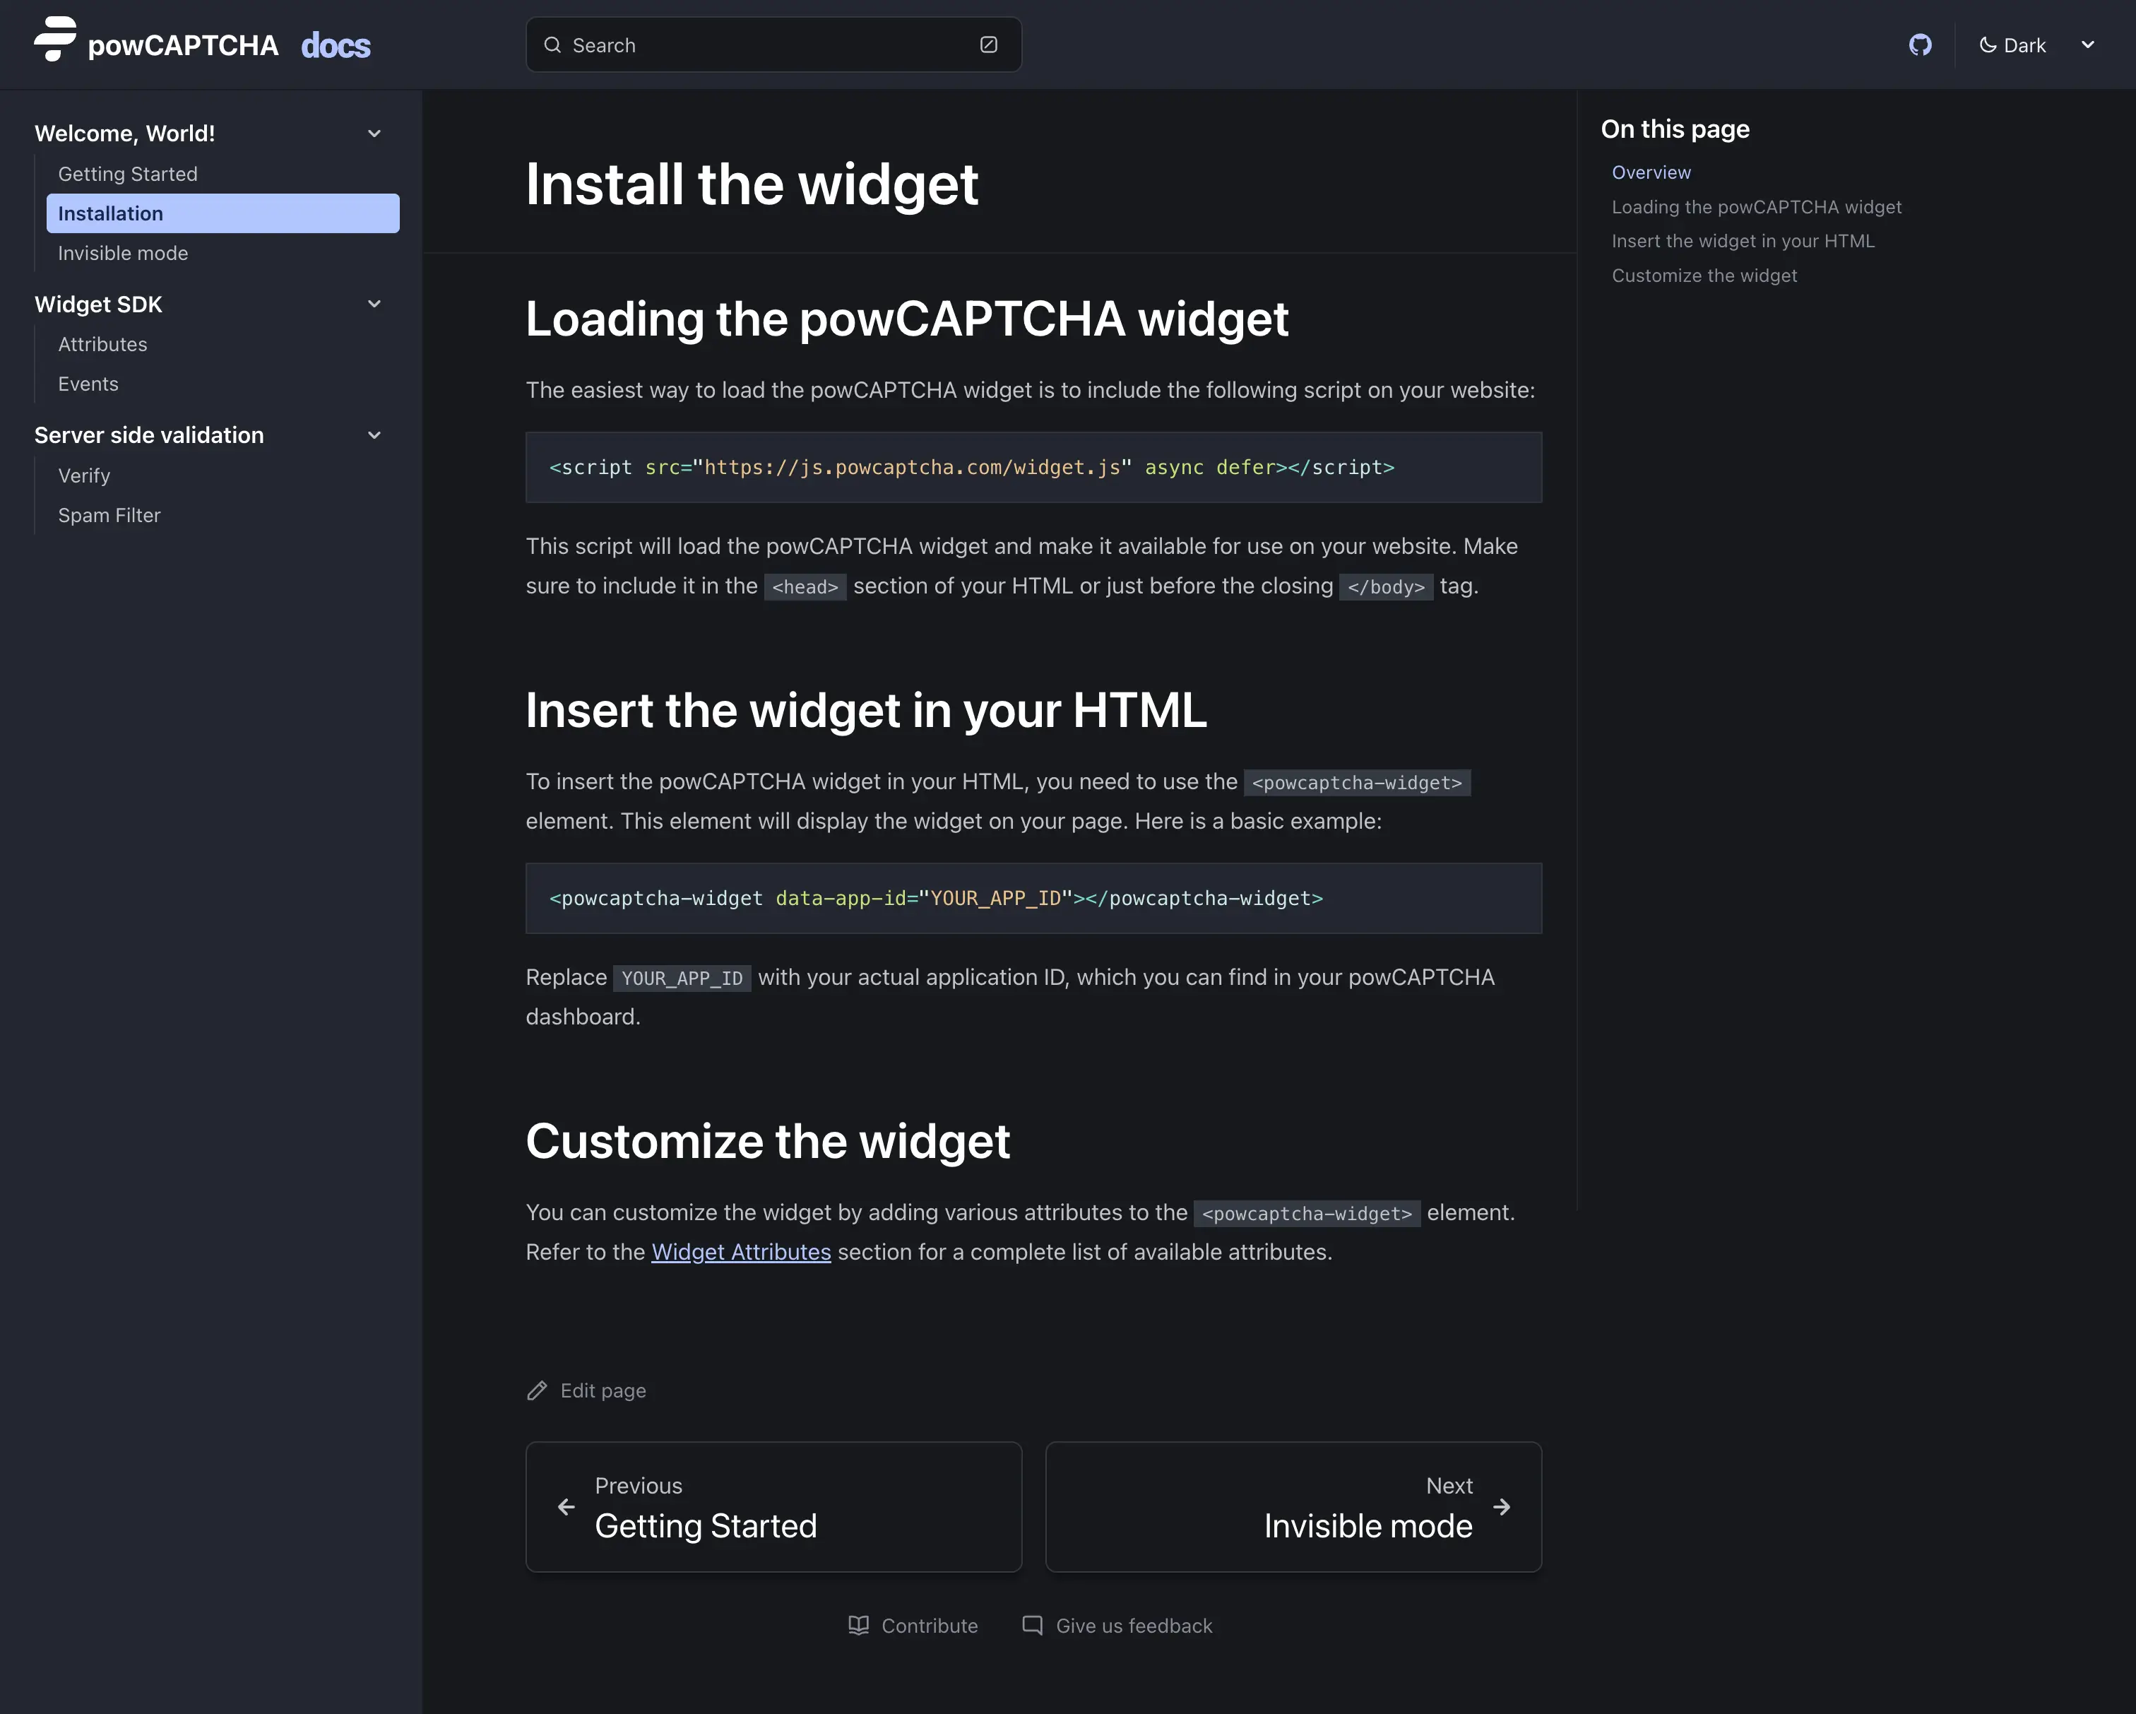Click the right arrow on Next card
Viewport: 2136px width, 1714px height.
click(1502, 1506)
